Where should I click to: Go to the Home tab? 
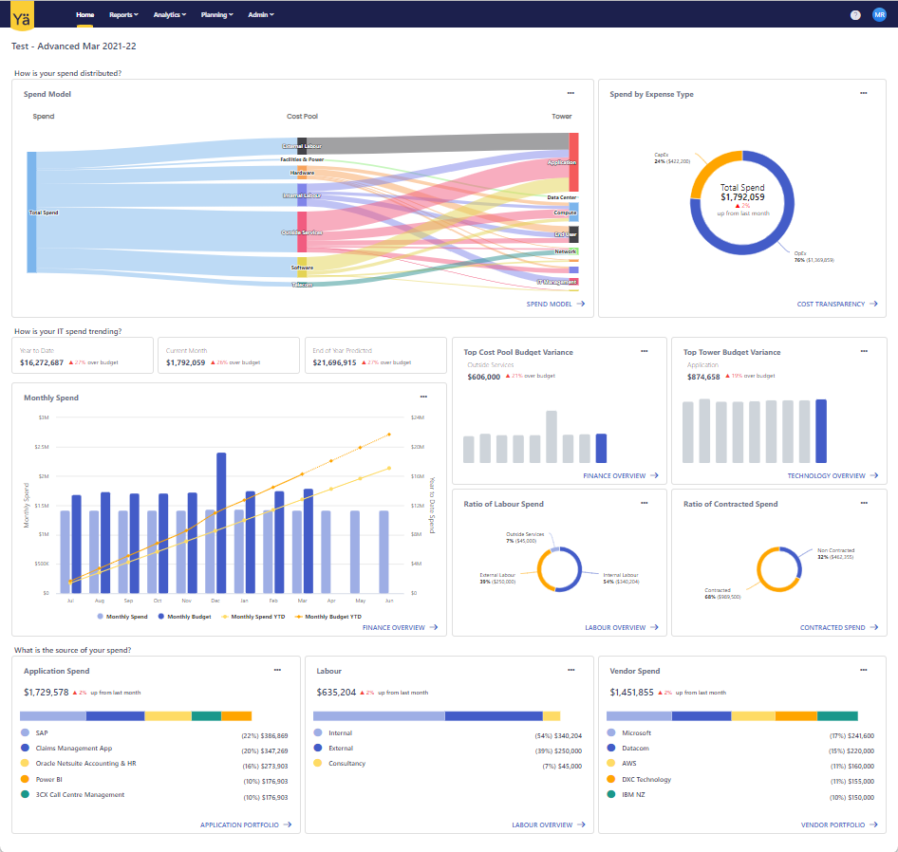point(85,15)
